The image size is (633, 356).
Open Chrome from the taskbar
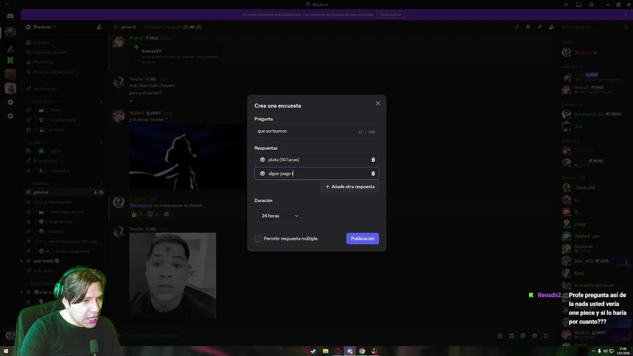[x=362, y=351]
